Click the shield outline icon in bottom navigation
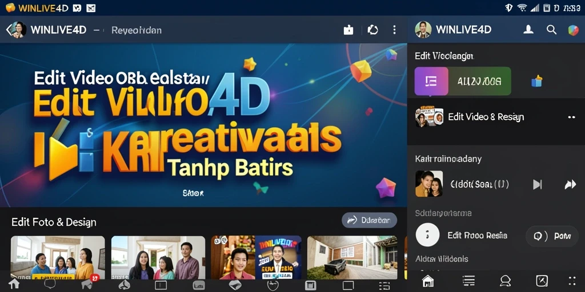This screenshot has width=585, height=292. [273, 286]
